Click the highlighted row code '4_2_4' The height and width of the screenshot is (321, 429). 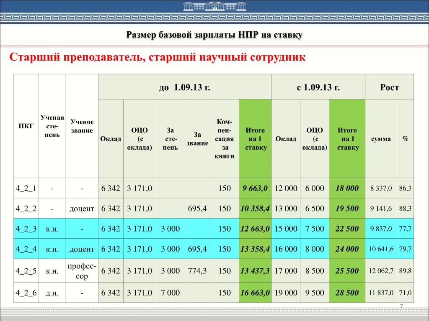(x=26, y=249)
